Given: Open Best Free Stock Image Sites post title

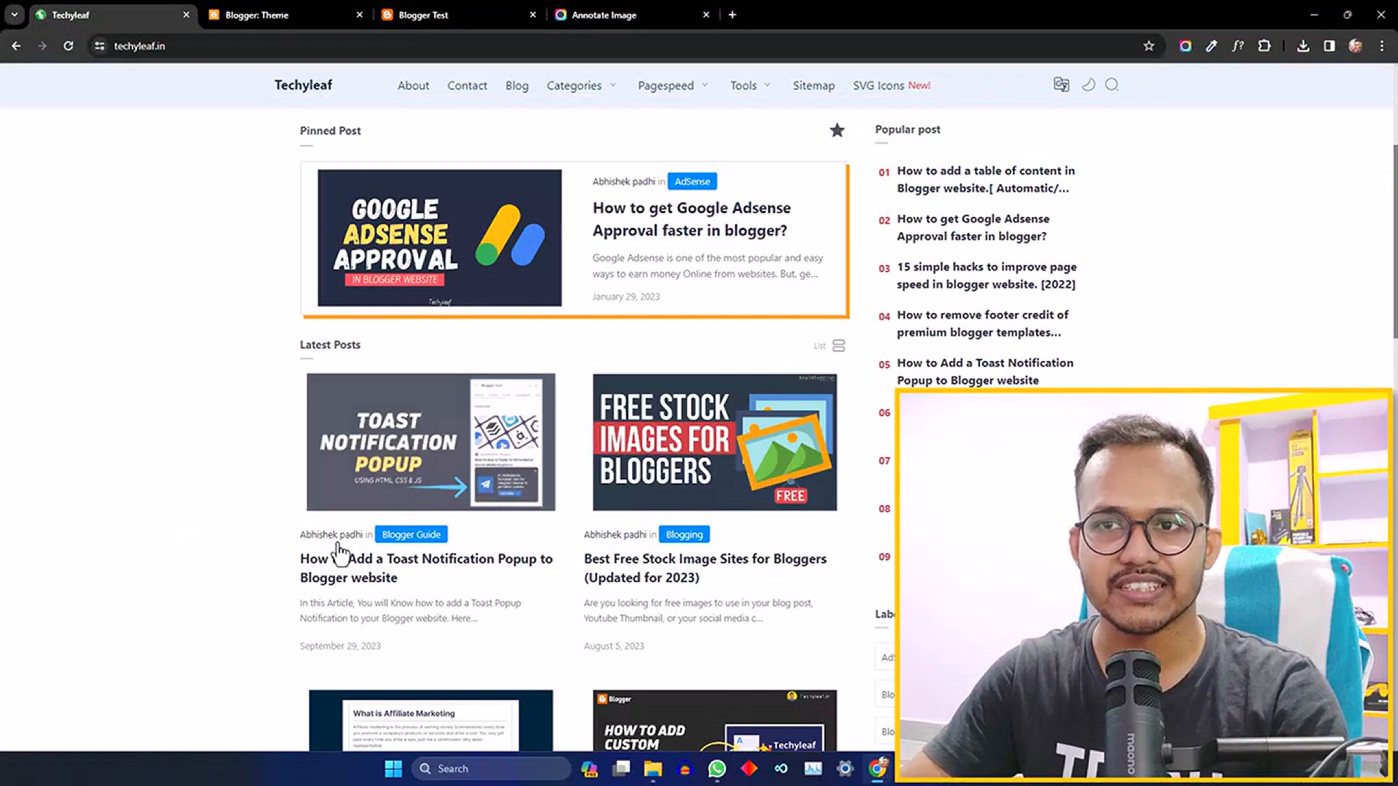Looking at the screenshot, I should pyautogui.click(x=705, y=568).
